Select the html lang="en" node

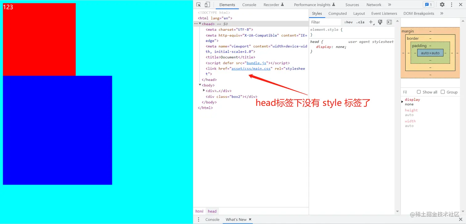[215, 18]
